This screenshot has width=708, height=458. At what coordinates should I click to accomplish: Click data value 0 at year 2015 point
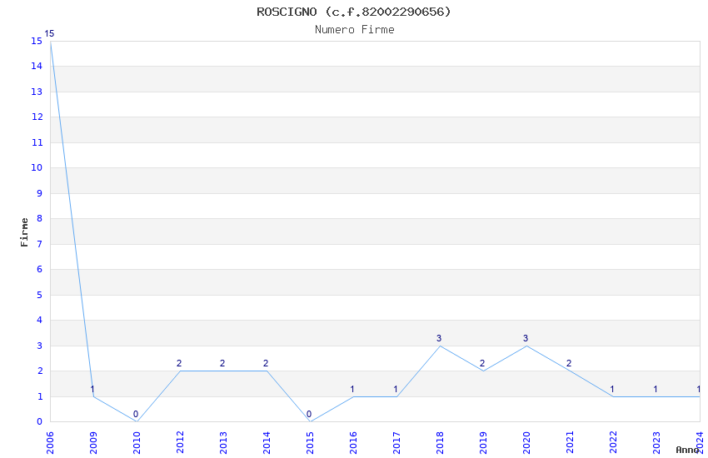[309, 414]
